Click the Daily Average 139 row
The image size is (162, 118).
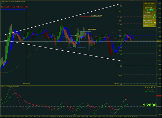150,20
